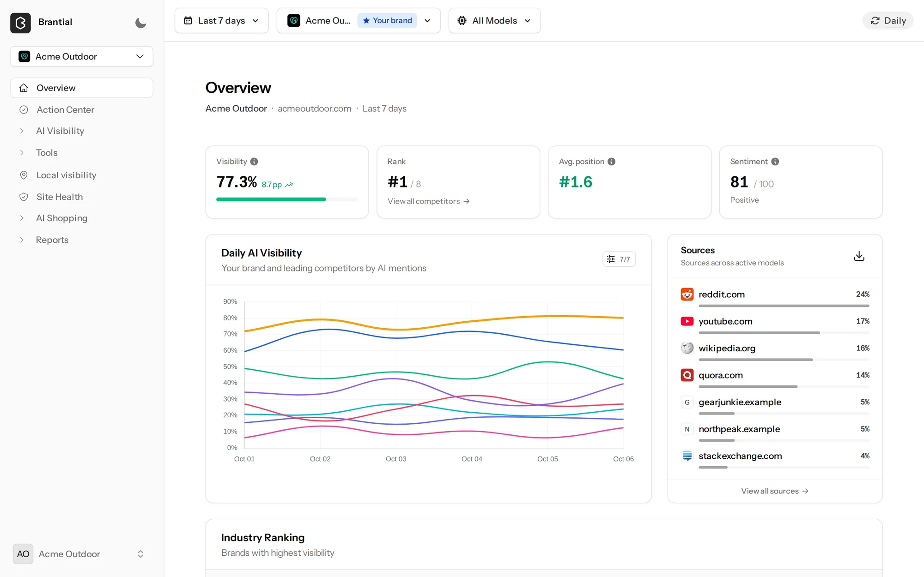Click the youtube.com source icon
Image resolution: width=924 pixels, height=577 pixels.
[687, 321]
